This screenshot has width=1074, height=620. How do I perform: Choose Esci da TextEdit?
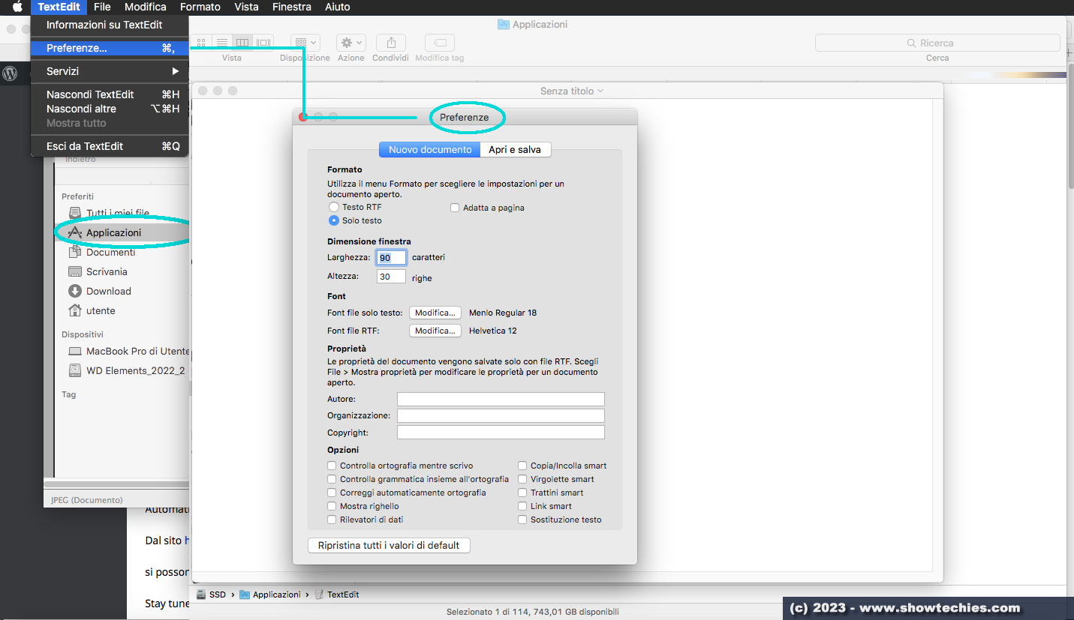(110, 146)
